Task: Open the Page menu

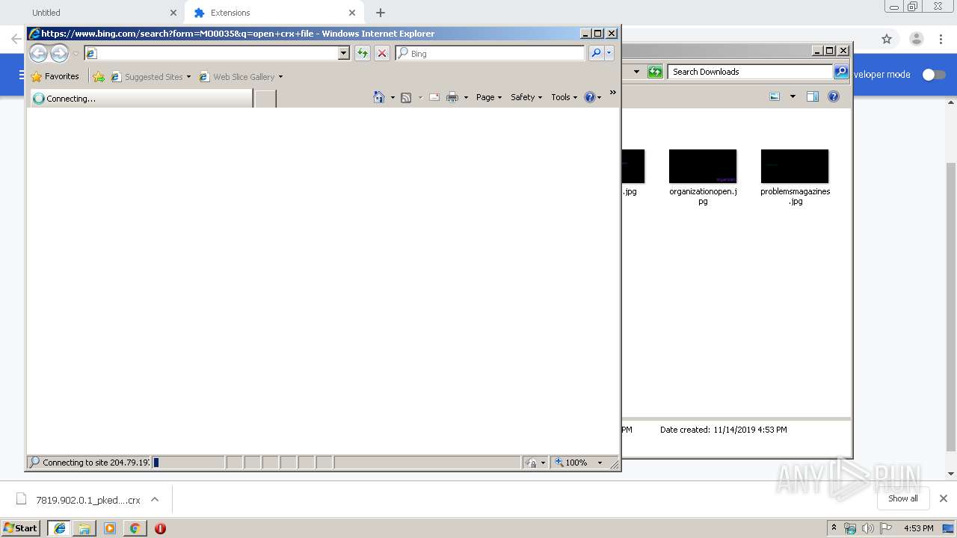Action: click(x=489, y=97)
